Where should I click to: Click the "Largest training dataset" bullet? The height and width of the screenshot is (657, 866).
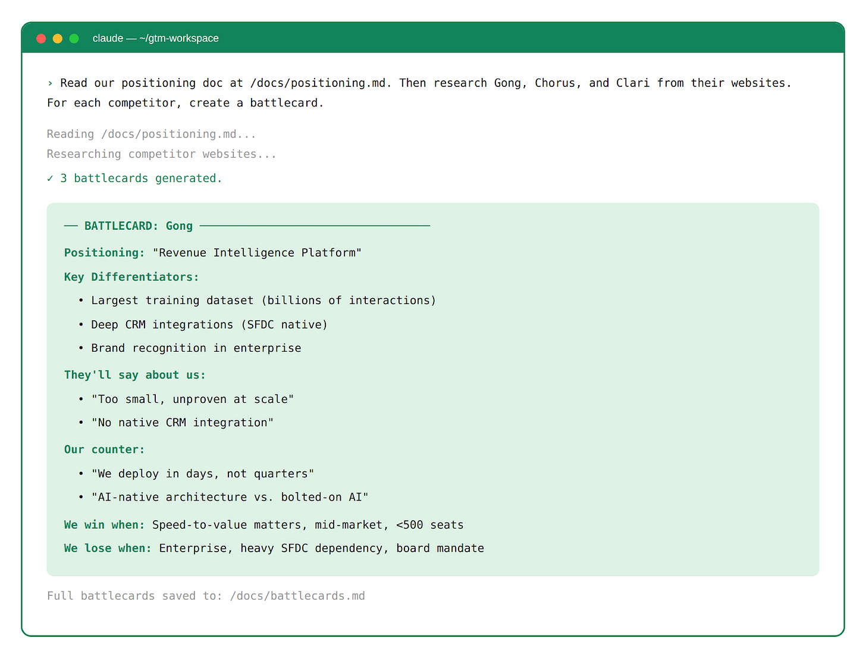point(263,301)
